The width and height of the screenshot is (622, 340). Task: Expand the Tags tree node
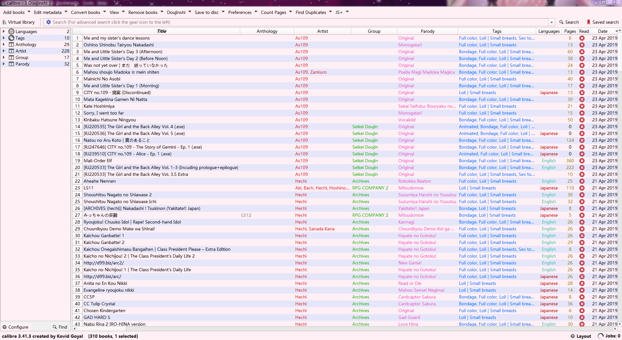coord(4,38)
